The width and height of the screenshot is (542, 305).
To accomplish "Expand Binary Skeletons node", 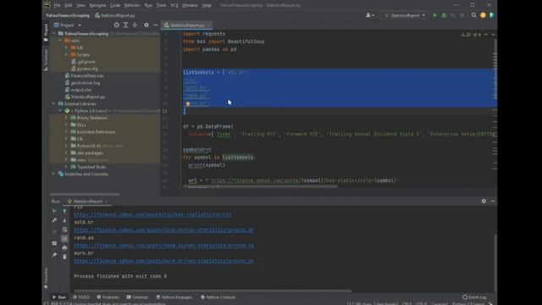I will pos(66,118).
